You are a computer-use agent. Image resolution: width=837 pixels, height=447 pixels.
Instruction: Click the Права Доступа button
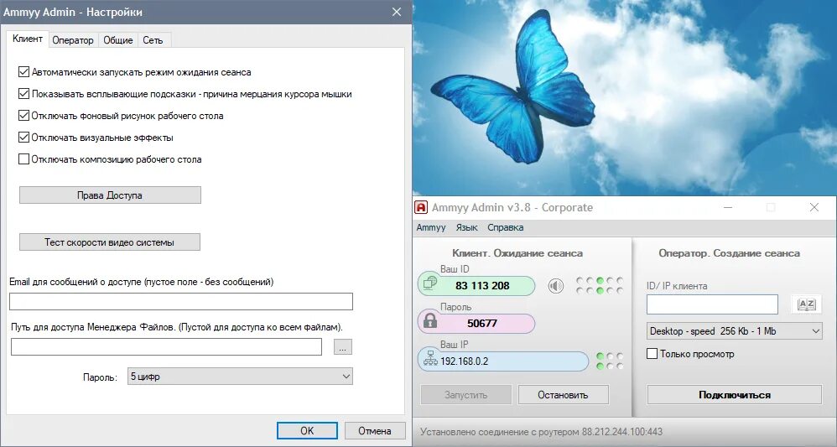[110, 195]
